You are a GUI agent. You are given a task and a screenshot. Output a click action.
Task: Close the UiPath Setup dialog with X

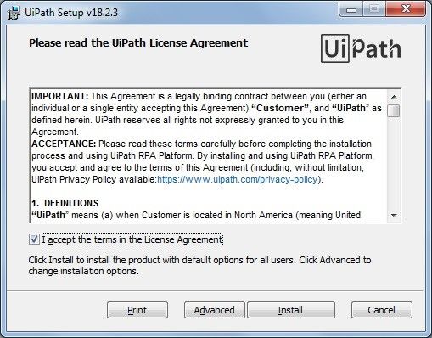point(406,9)
